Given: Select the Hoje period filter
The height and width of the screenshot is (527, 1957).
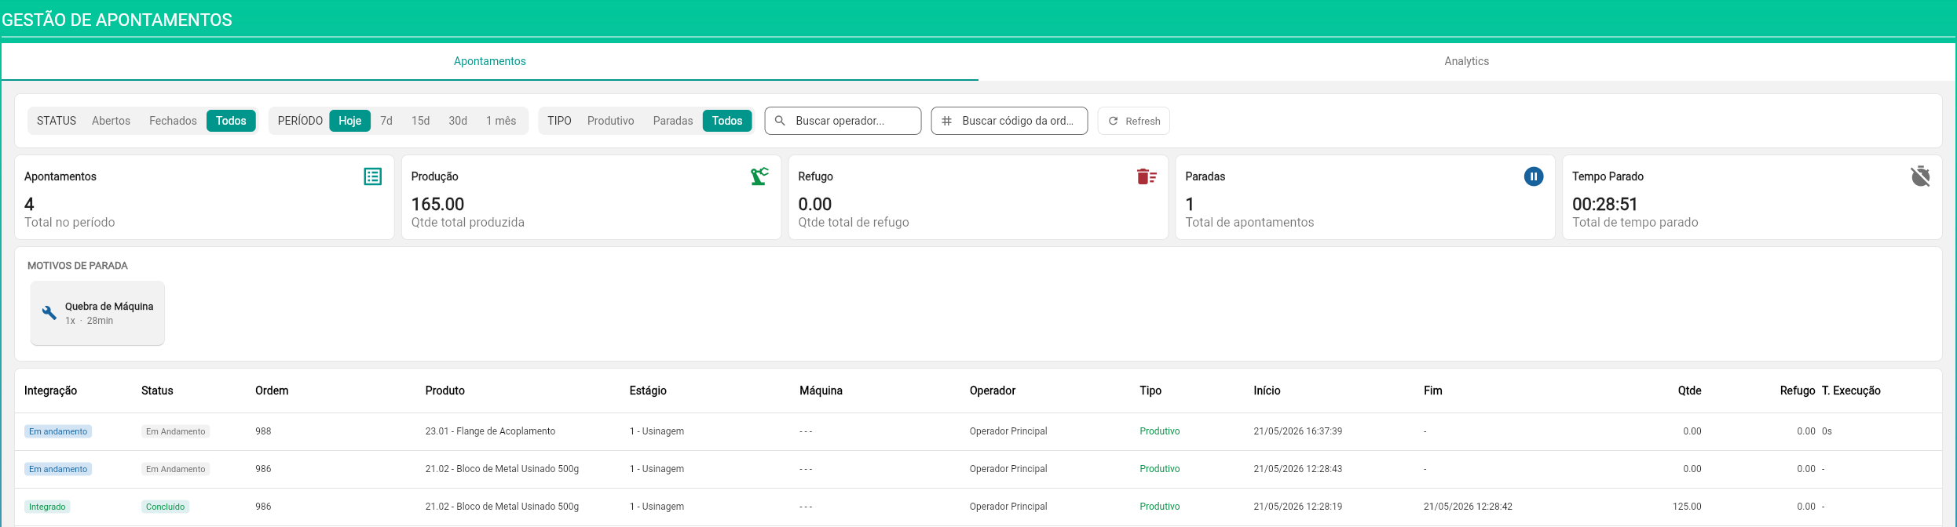Looking at the screenshot, I should pyautogui.click(x=349, y=121).
